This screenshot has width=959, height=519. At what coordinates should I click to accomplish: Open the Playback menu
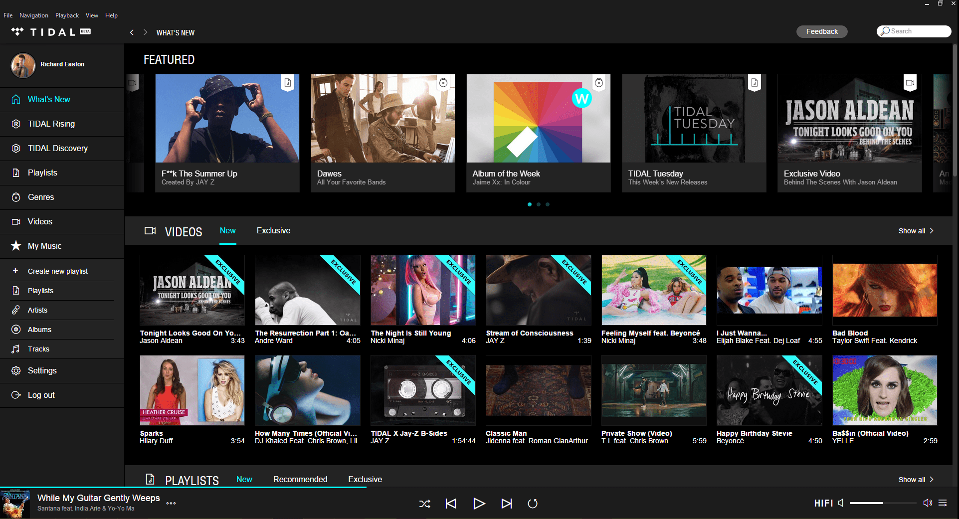point(67,15)
